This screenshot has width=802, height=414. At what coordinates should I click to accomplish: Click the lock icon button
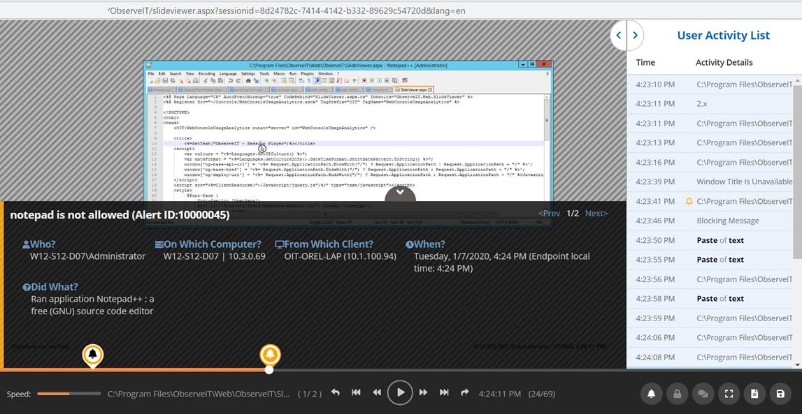[x=677, y=394]
